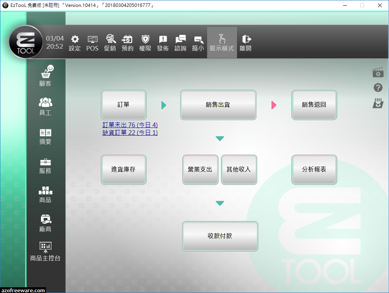Viewport: 389px width, 293px height.
Task: Open the 諮詢 consultation chat icon
Action: [x=180, y=42]
